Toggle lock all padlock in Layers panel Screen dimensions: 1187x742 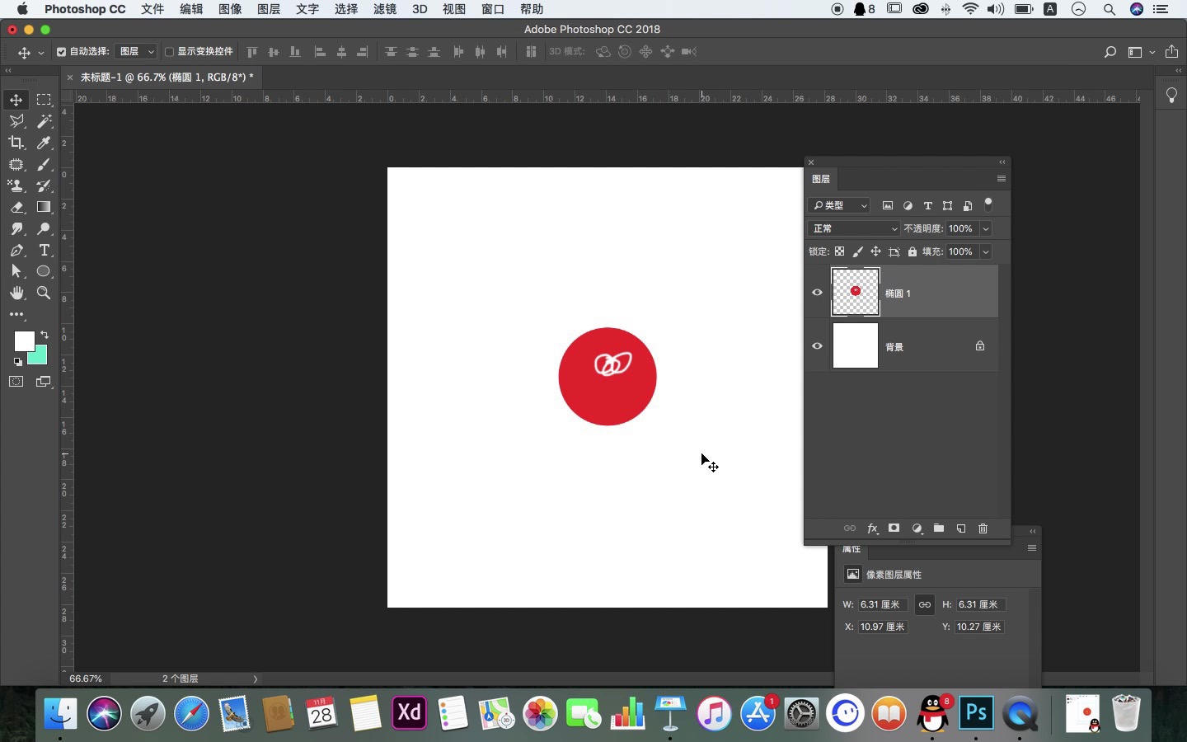pos(912,251)
